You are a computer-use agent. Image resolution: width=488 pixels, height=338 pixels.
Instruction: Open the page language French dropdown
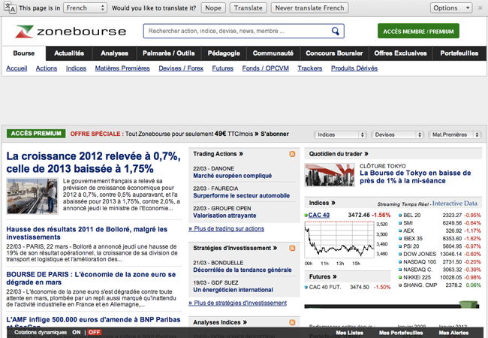(84, 8)
